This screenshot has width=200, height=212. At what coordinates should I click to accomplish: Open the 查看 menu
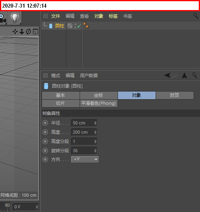pos(84,16)
